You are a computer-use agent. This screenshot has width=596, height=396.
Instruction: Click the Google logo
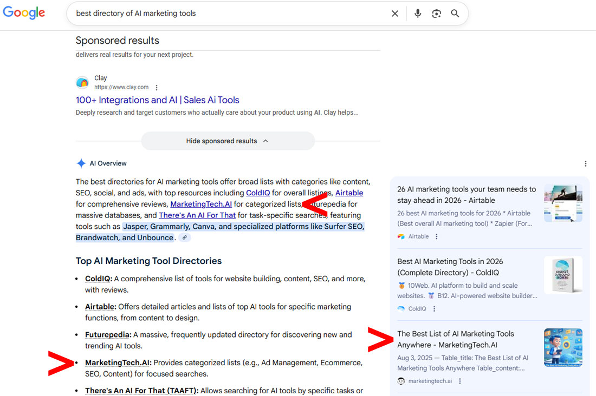pyautogui.click(x=24, y=12)
